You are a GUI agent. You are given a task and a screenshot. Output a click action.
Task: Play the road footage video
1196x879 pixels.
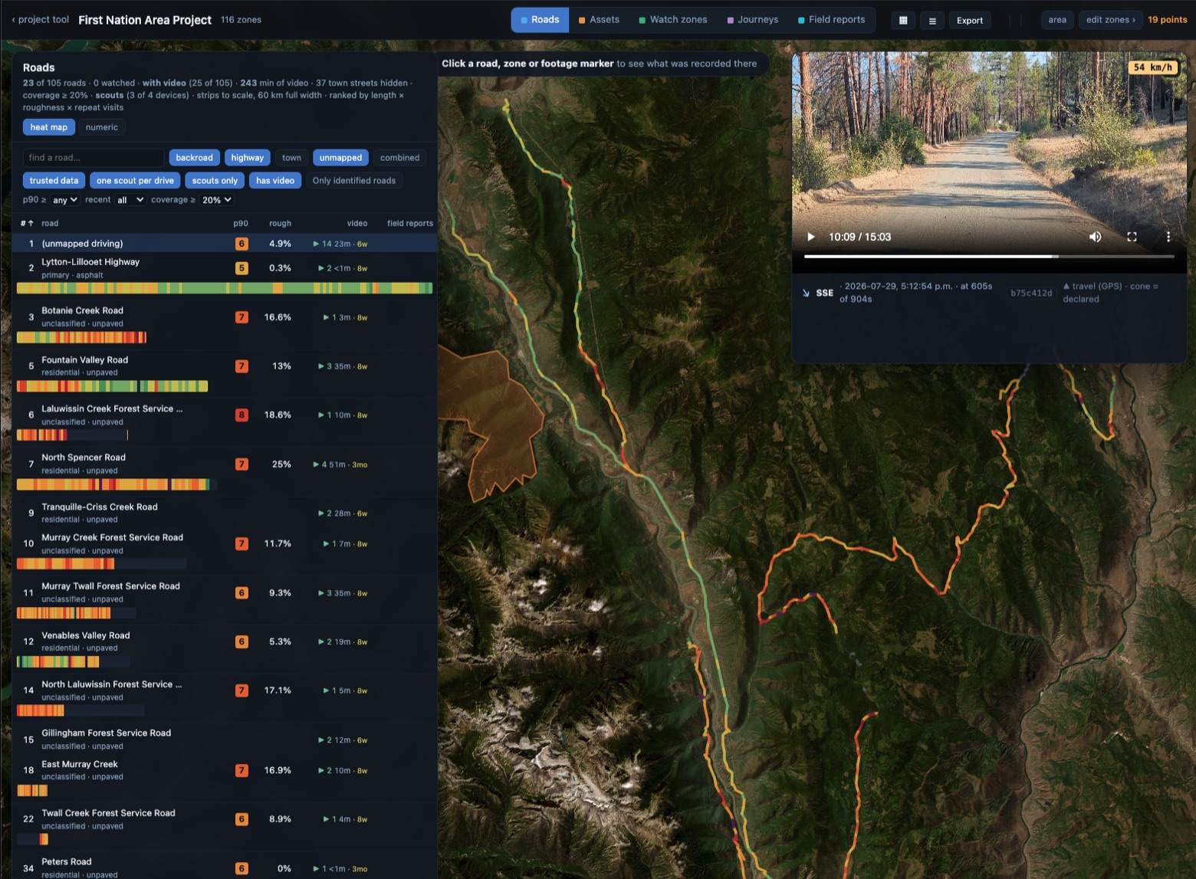click(x=810, y=237)
